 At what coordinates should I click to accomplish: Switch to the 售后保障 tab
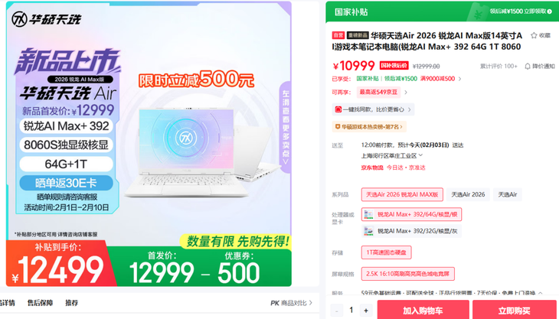(x=40, y=303)
